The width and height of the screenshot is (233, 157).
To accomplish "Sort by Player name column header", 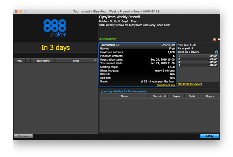I will coord(43,61).
